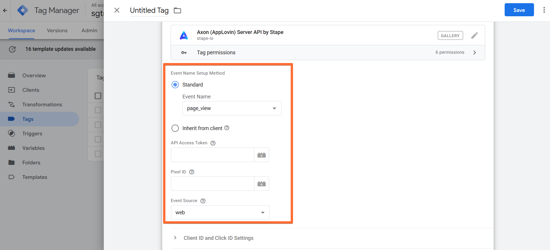Show help for Pixel ID
Screen dimensions: 550x250
[x=192, y=172]
